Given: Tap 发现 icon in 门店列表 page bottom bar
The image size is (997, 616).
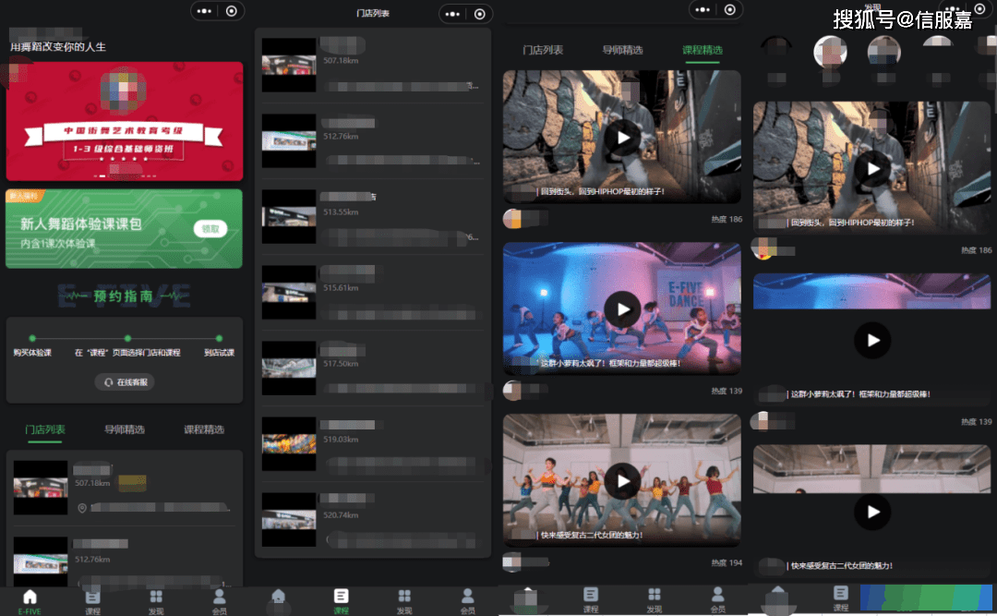Looking at the screenshot, I should pos(404,600).
